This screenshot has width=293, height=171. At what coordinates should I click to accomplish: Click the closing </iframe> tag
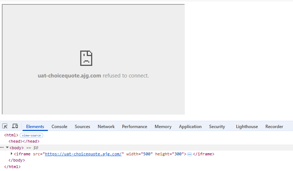click(x=204, y=154)
